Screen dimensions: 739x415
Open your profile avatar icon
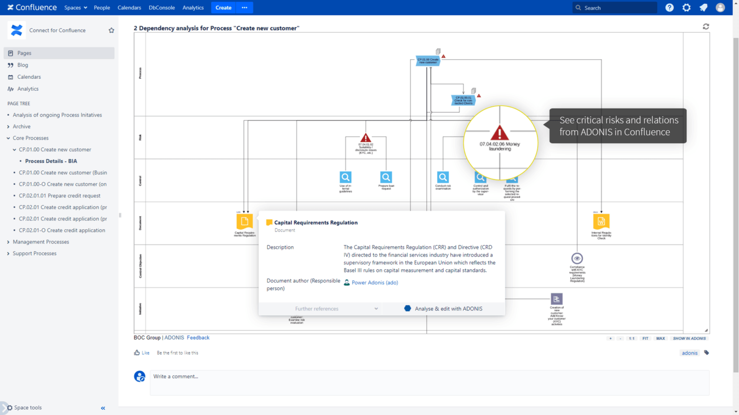[x=720, y=7]
